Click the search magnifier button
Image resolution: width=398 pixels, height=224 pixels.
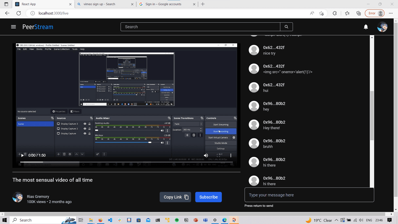pyautogui.click(x=286, y=27)
